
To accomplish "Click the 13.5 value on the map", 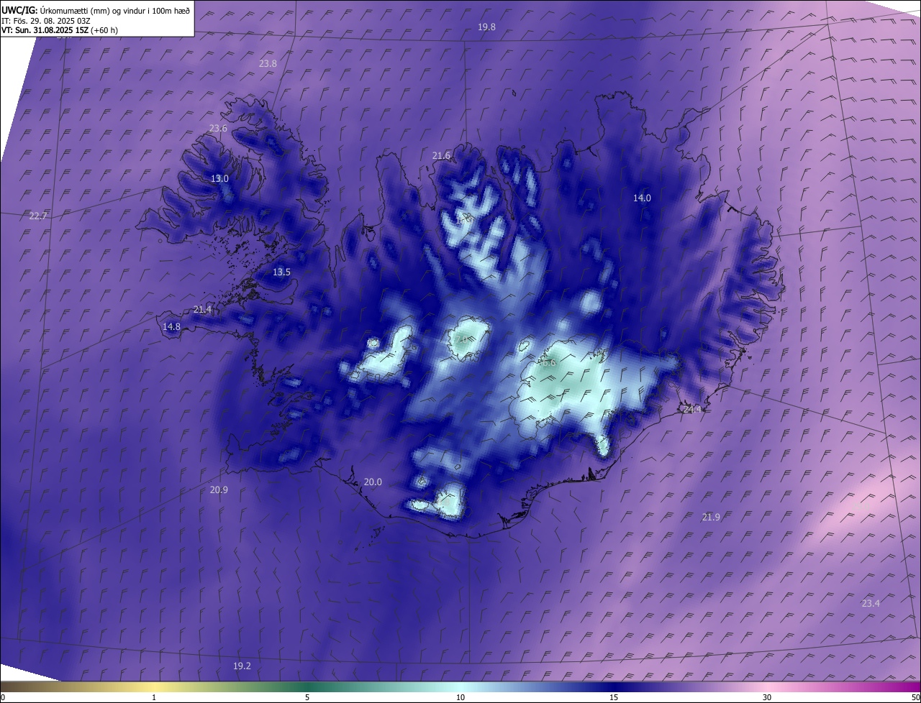I will click(281, 272).
